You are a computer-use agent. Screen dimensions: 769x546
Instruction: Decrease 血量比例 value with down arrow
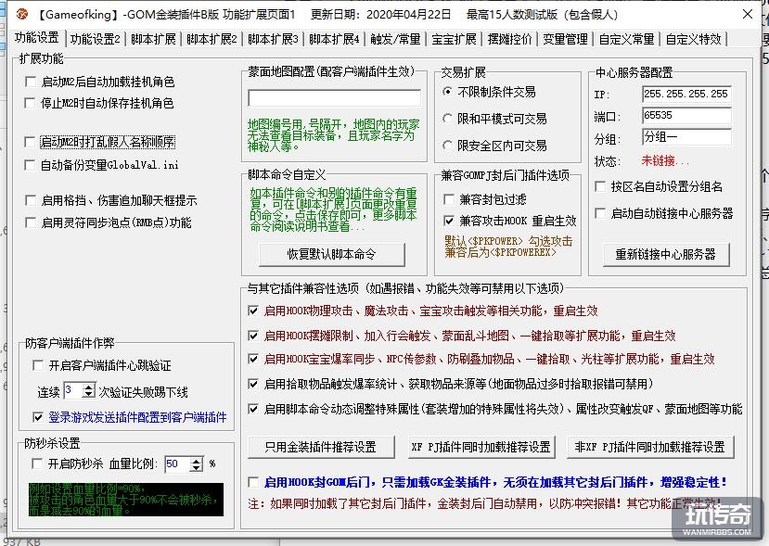click(196, 468)
